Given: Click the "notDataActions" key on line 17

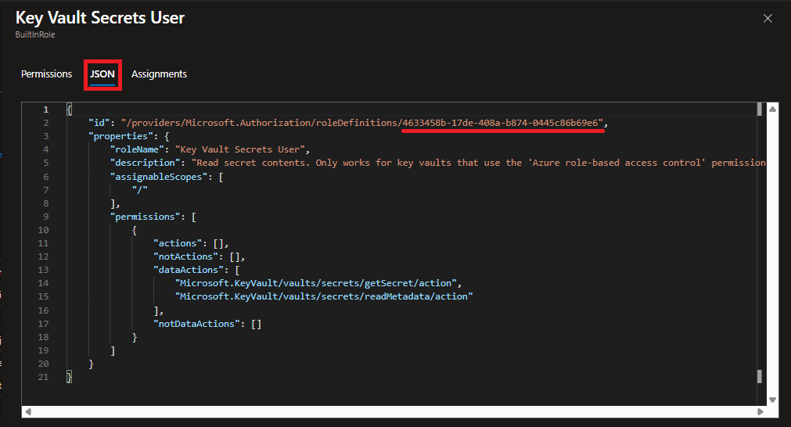Looking at the screenshot, I should [196, 324].
